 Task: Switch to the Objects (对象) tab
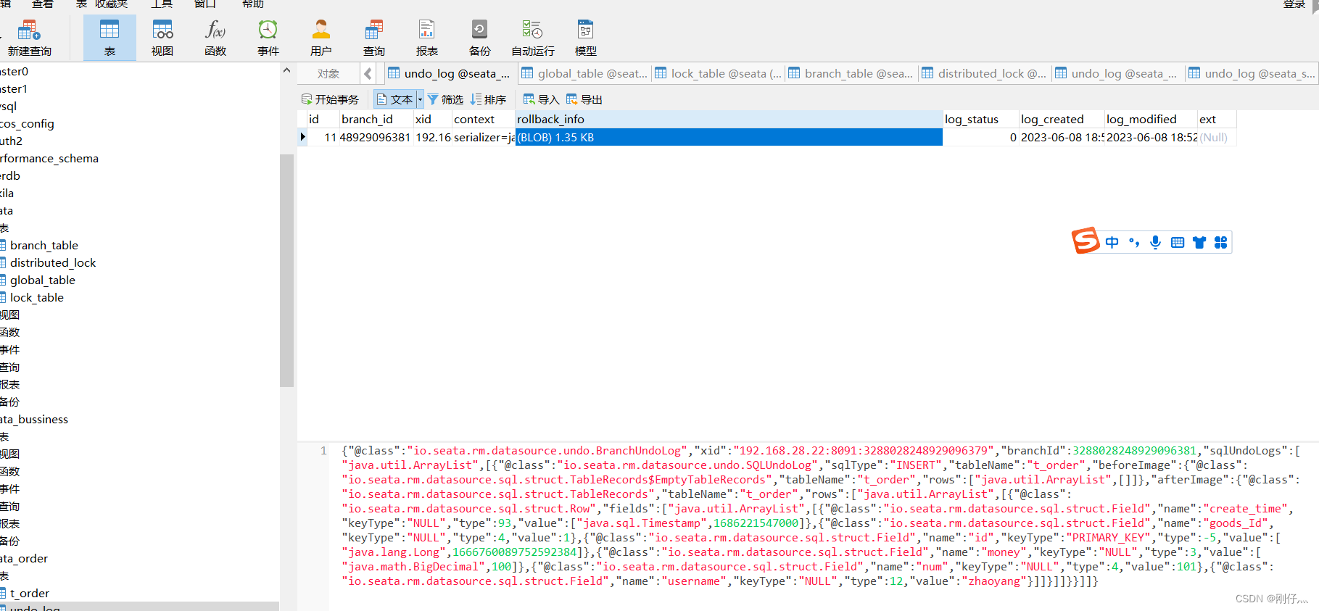pyautogui.click(x=328, y=73)
